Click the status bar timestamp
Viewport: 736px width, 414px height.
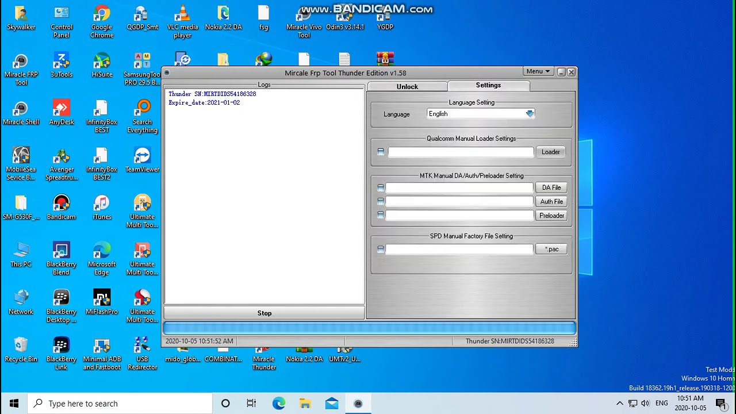[x=199, y=341]
